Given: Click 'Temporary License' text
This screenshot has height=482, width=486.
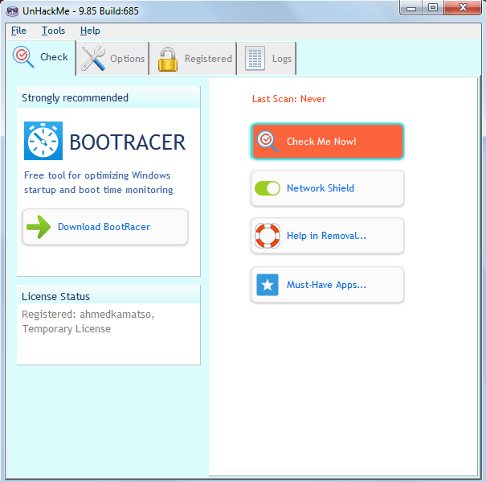Looking at the screenshot, I should [x=67, y=329].
